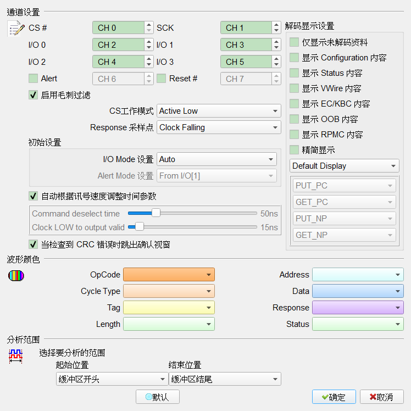Enable the Reset # checkbox
The height and width of the screenshot is (411, 411).
(161, 79)
